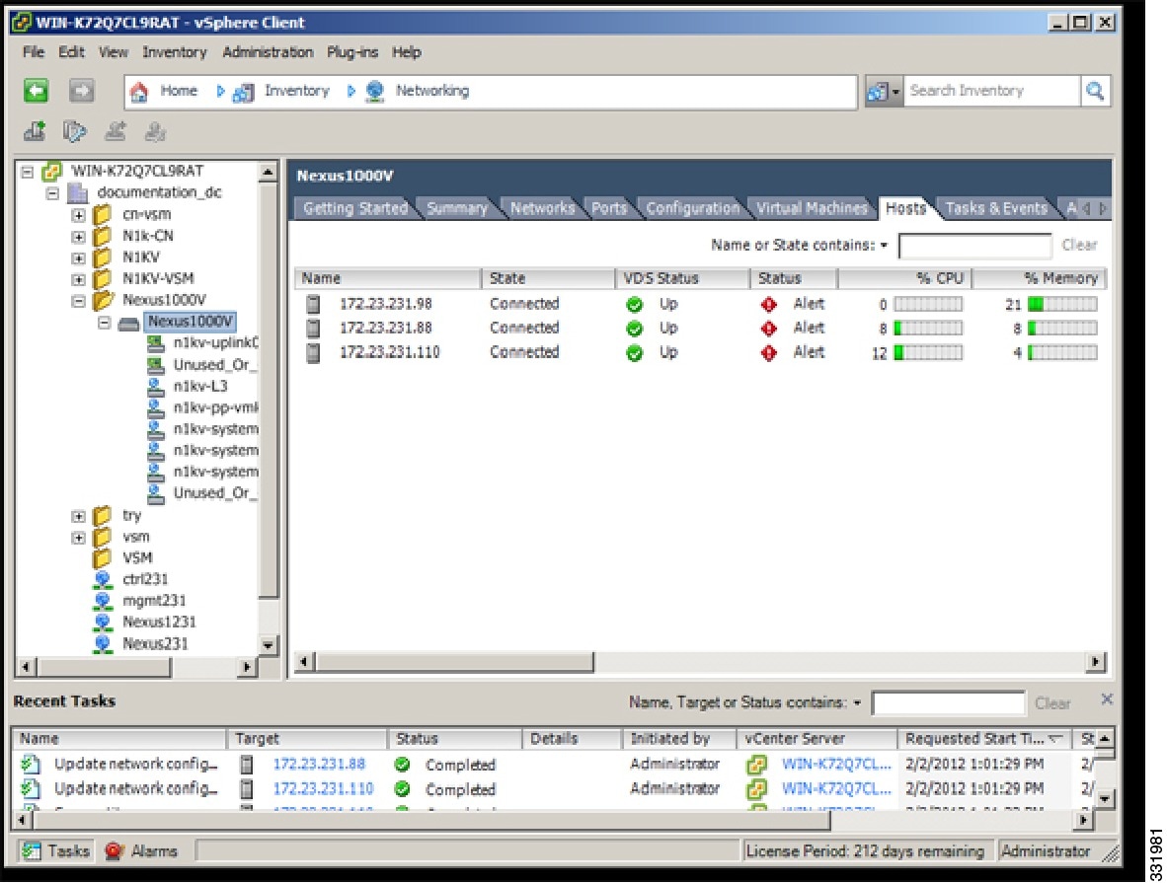Click the magnifier search button
Image resolution: width=1167 pixels, height=883 pixels.
(x=1095, y=91)
